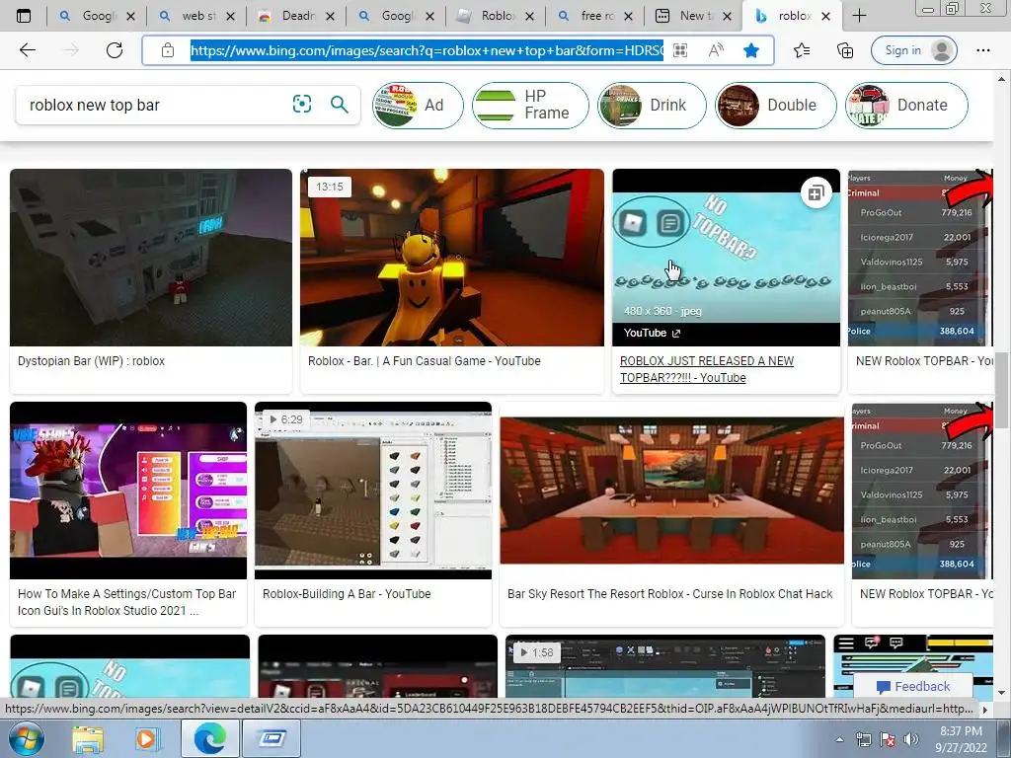Screen dimensions: 1011x758
Task: Switch to the free ro tab
Action: point(595,16)
